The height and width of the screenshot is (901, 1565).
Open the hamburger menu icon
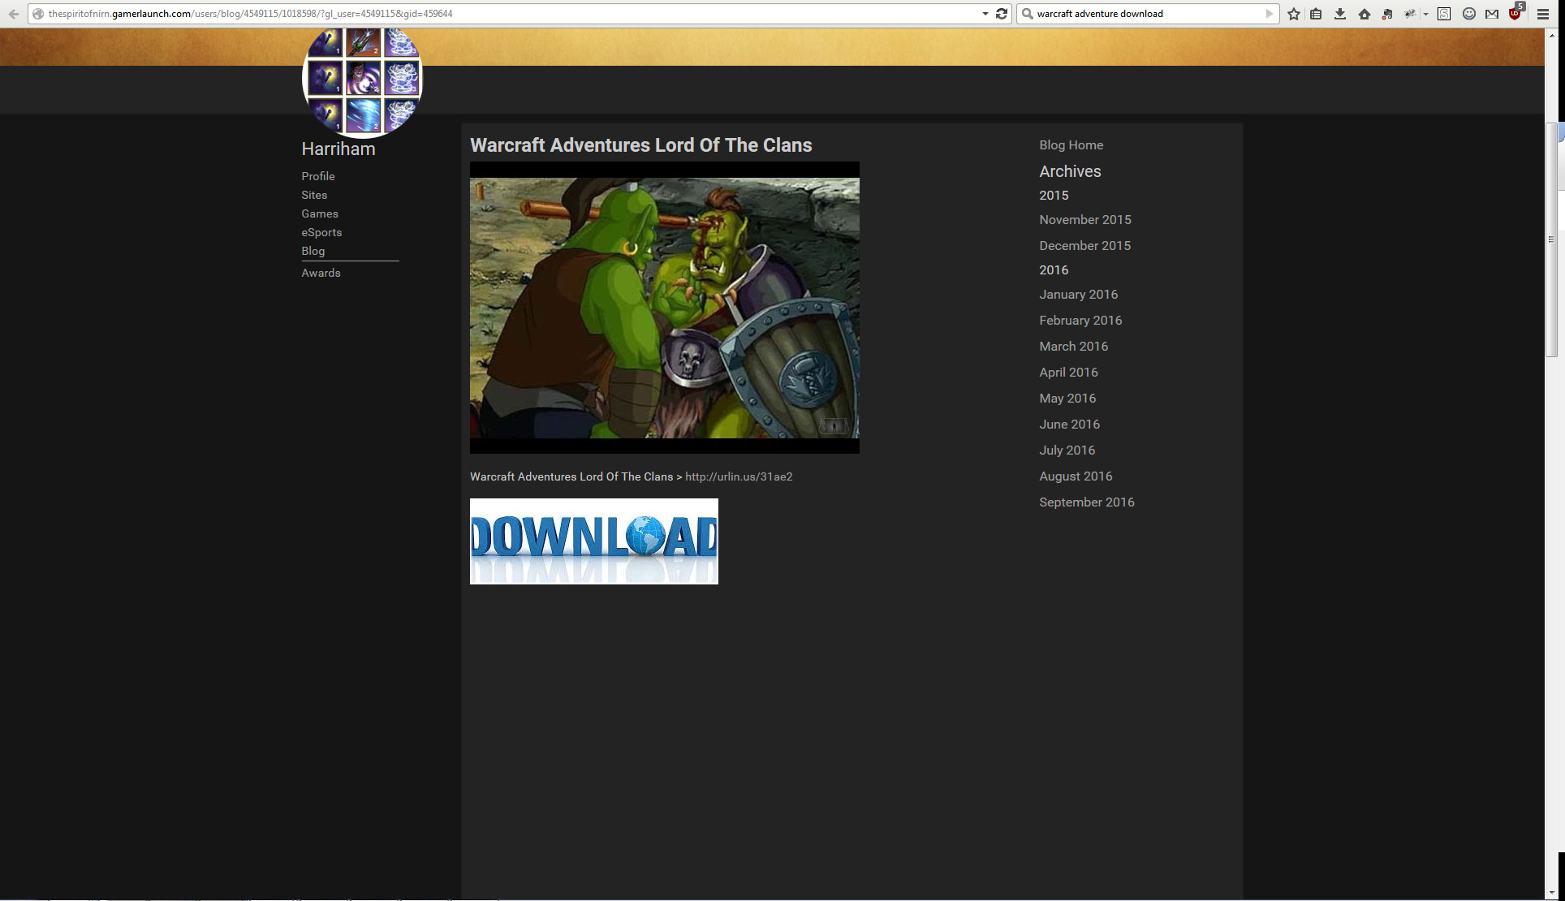tap(1543, 14)
